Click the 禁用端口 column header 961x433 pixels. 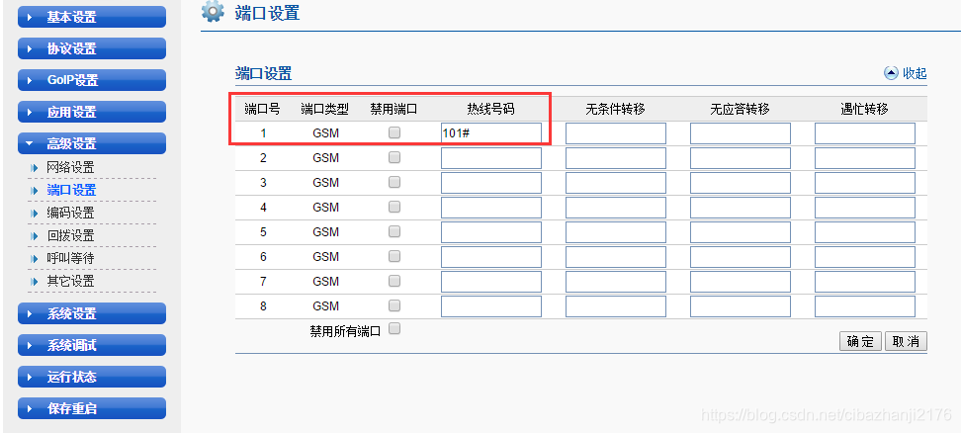[394, 109]
